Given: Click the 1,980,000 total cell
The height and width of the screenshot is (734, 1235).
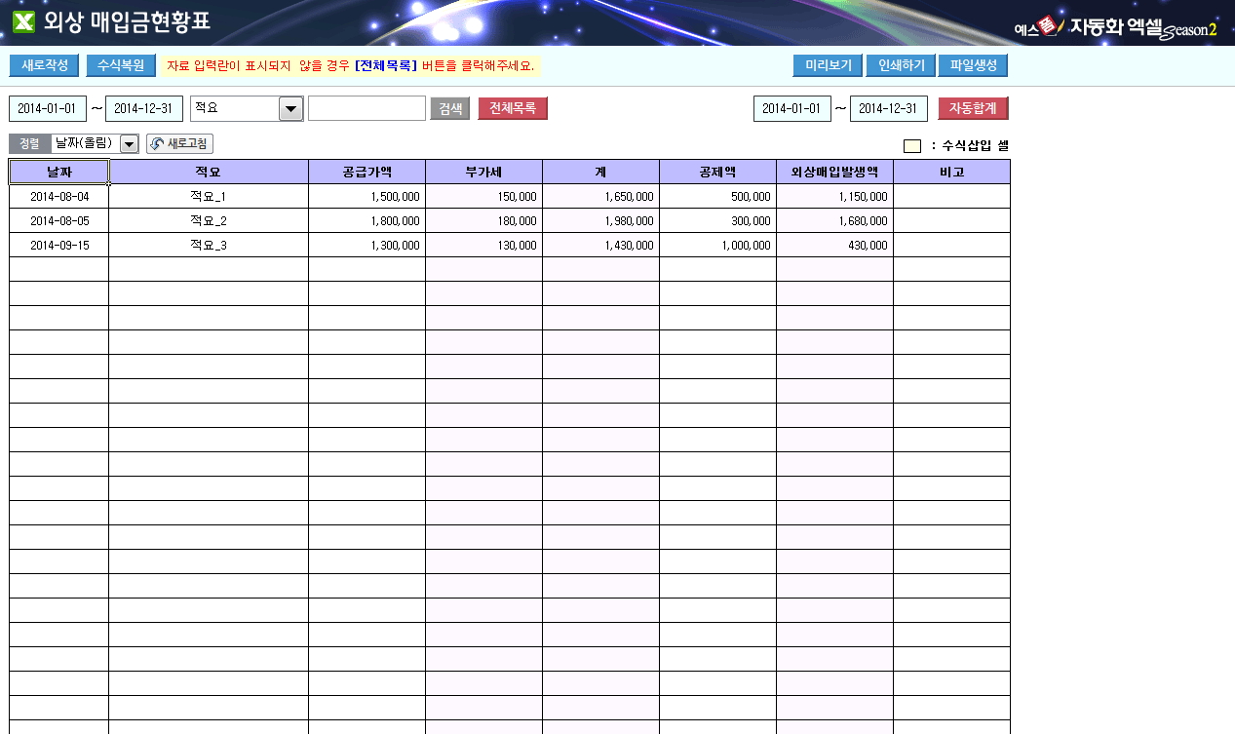Looking at the screenshot, I should coord(601,220).
